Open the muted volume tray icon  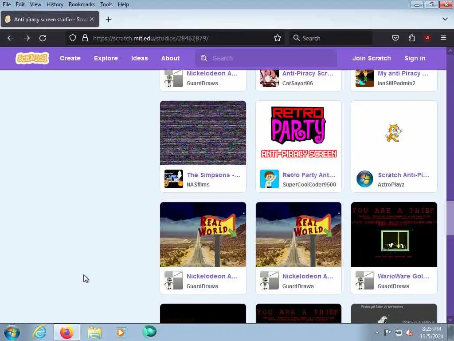(x=409, y=333)
